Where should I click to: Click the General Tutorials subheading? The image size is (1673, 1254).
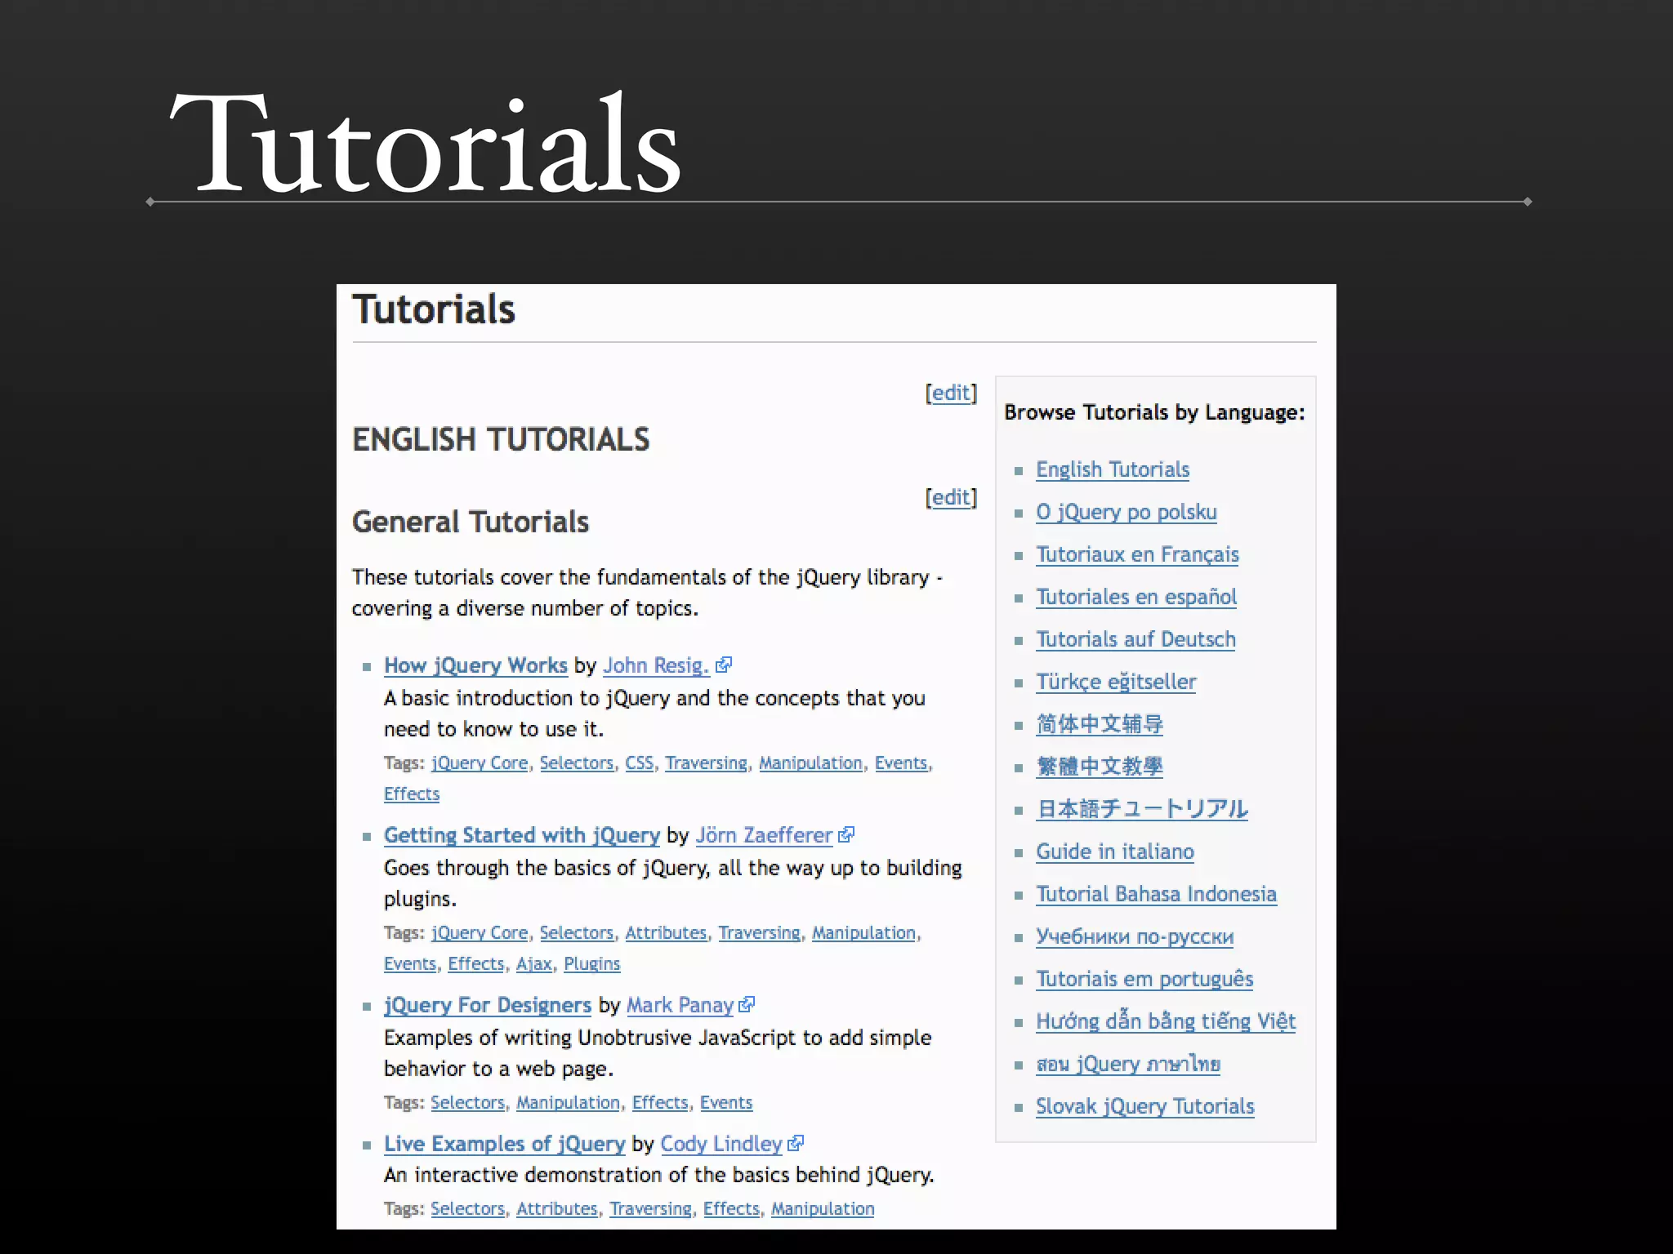[471, 522]
